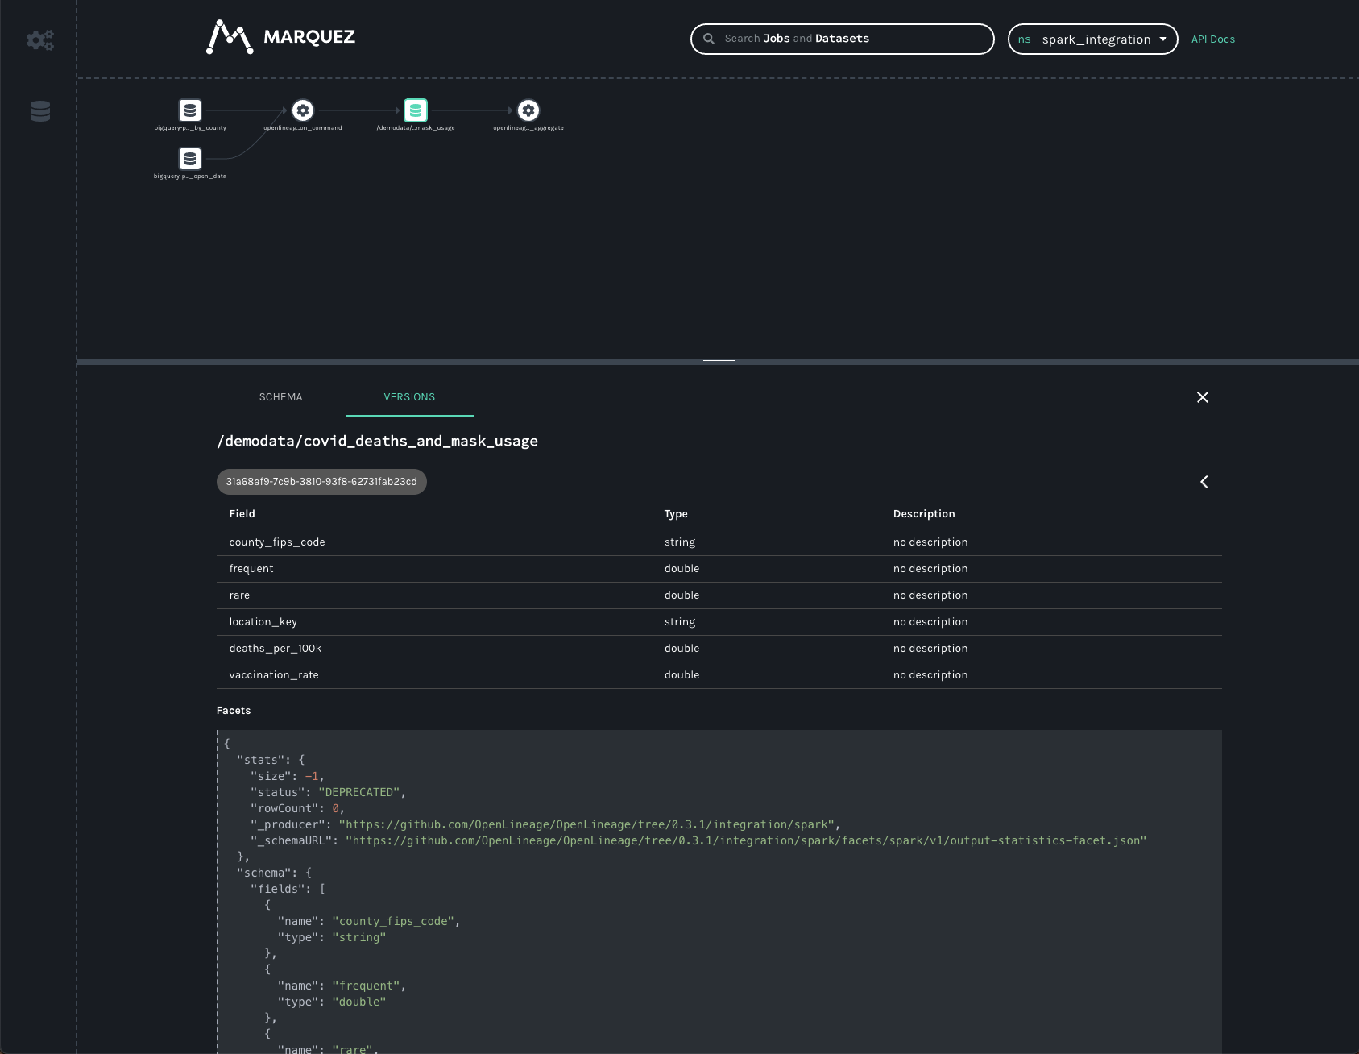The image size is (1359, 1054).
Task: Click the rare field row
Action: coord(719,595)
